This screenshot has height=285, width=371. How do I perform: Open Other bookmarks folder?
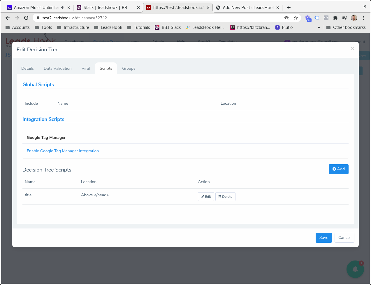(x=346, y=27)
